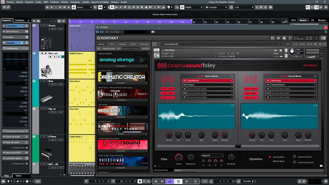
Task: Open the Kontakt Files tab
Action: 112,44
